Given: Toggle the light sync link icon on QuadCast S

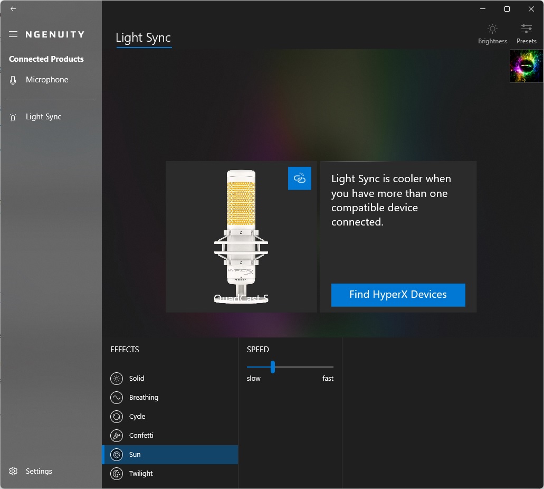Looking at the screenshot, I should [299, 178].
